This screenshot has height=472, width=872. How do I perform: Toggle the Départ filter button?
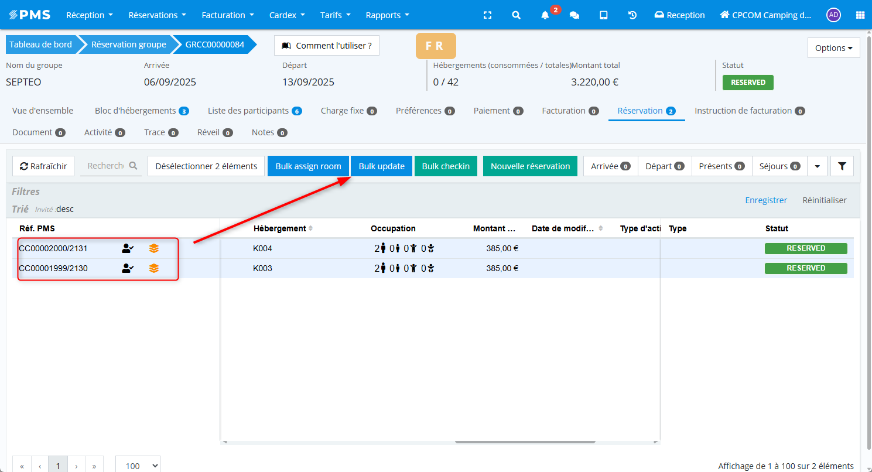tap(665, 166)
